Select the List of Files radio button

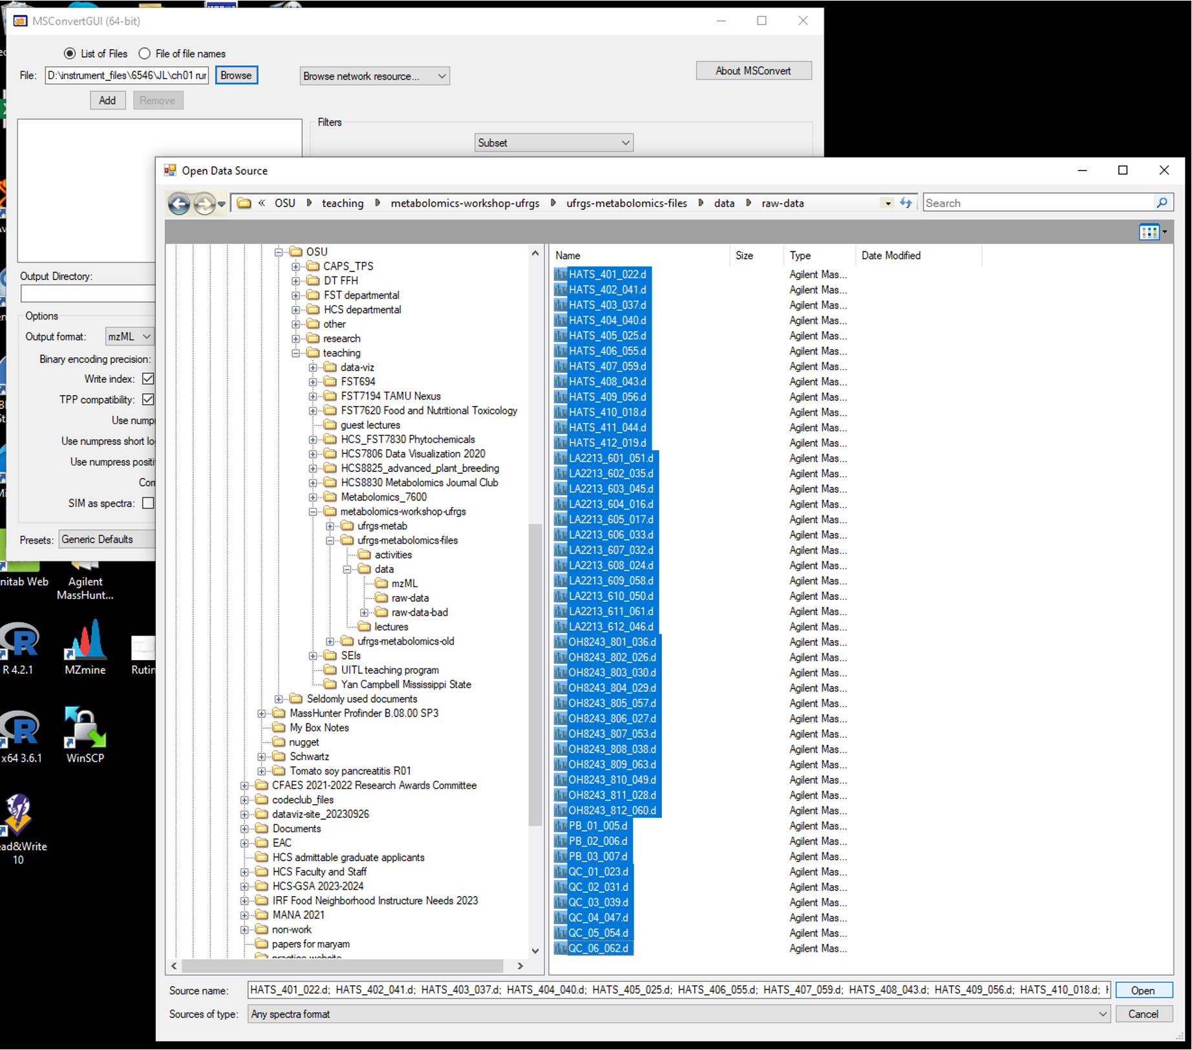[69, 54]
